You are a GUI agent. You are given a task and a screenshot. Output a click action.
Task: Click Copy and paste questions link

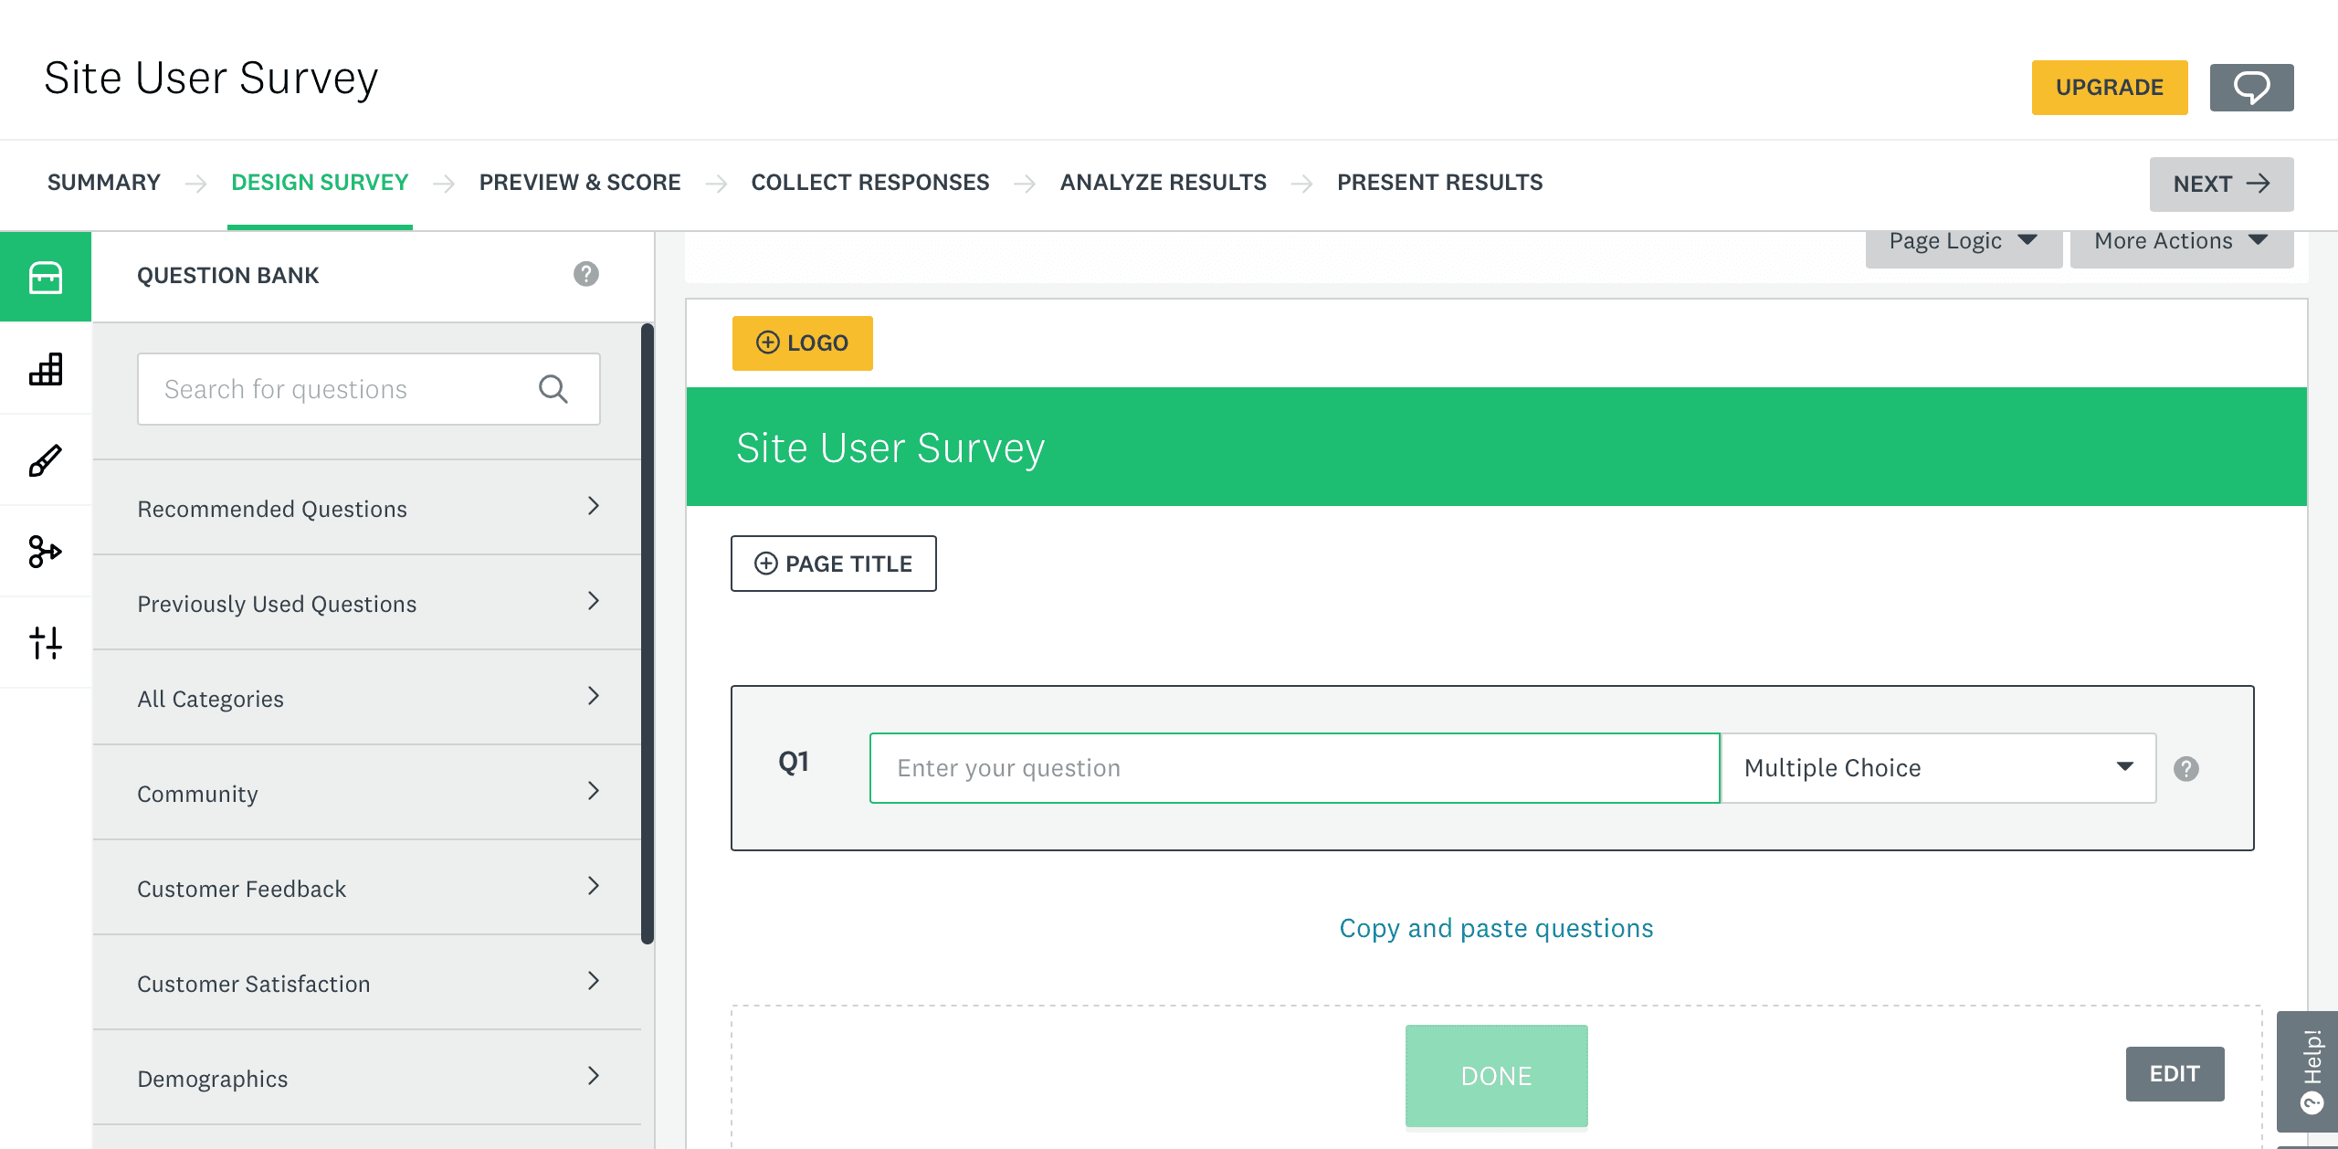point(1496,928)
